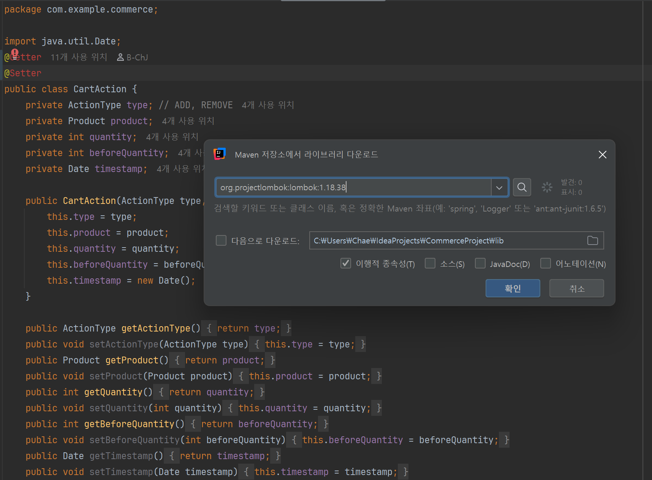Click the '11개 사용 위치' usages hint
The height and width of the screenshot is (480, 652).
[79, 57]
